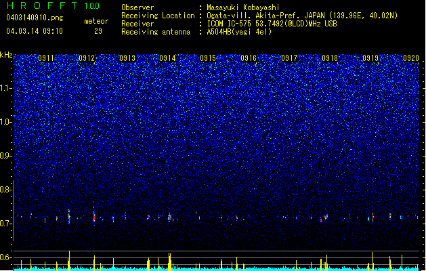Click the 0917 time marker
The width and height of the screenshot is (426, 271).
(x=289, y=58)
